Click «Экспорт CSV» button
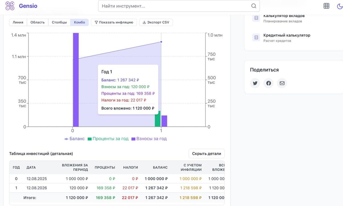Image resolution: width=343 pixels, height=206 pixels. tap(156, 22)
